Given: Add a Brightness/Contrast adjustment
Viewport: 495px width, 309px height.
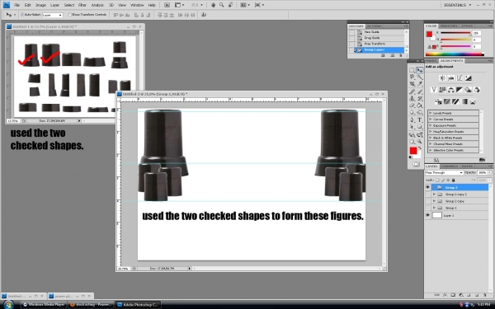Looking at the screenshot, I should [x=442, y=78].
